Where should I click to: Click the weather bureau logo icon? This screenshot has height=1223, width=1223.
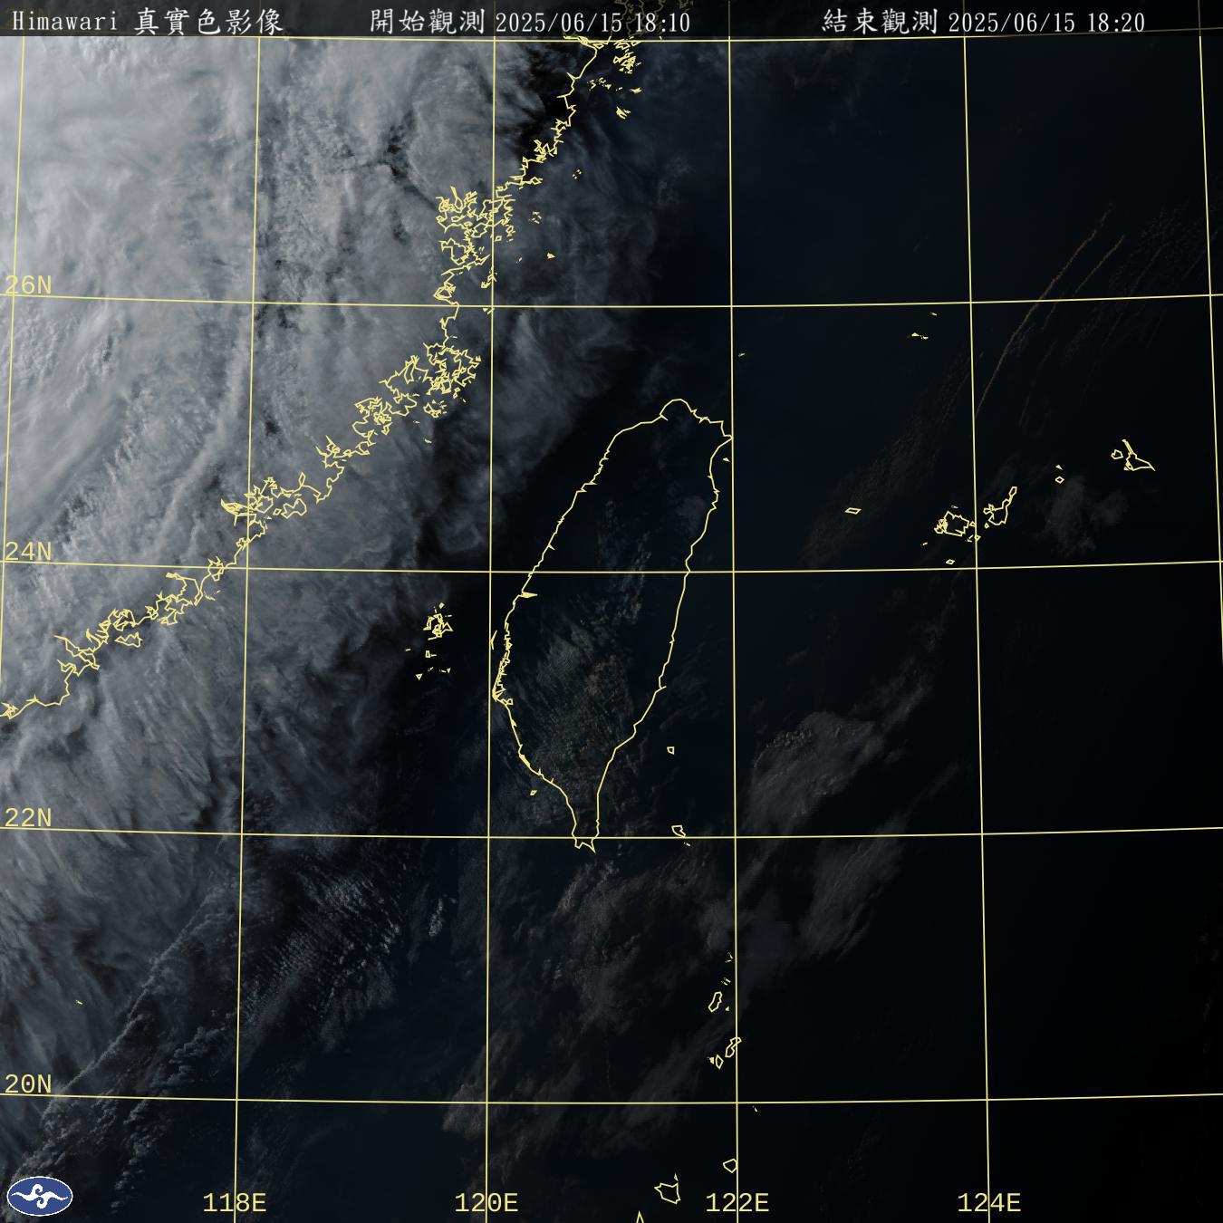click(x=38, y=1197)
